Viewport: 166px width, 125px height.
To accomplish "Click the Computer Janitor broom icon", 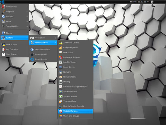I will click(61, 48).
